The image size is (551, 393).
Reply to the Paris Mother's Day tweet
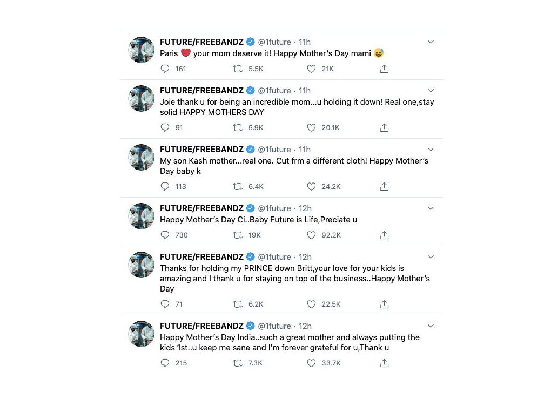pos(165,69)
